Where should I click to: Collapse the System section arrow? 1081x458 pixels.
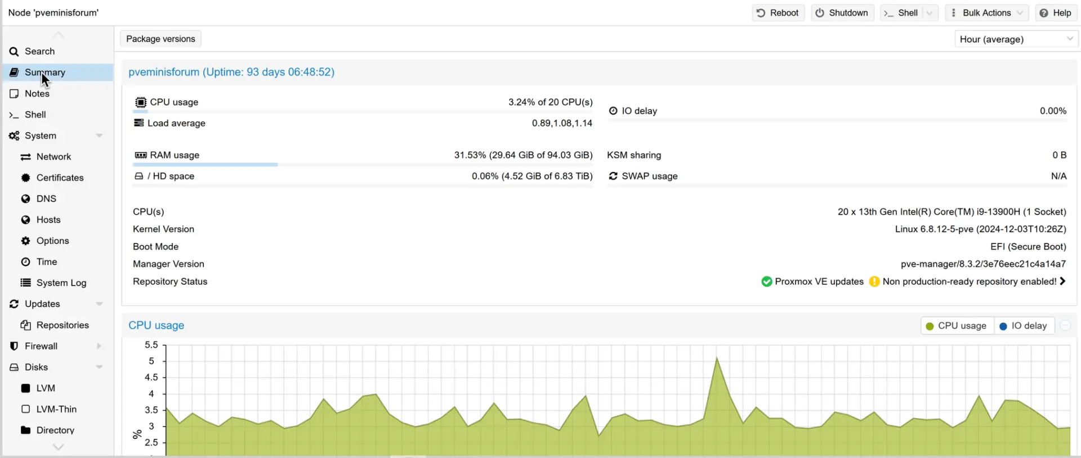pyautogui.click(x=99, y=136)
